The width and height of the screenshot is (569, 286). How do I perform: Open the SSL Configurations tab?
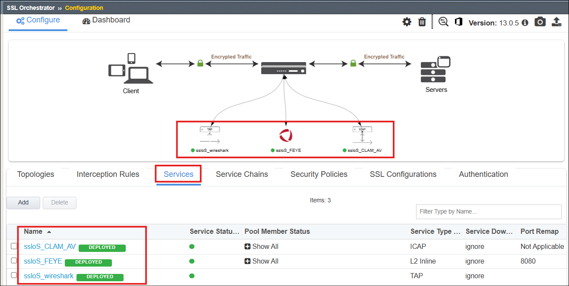tap(403, 174)
